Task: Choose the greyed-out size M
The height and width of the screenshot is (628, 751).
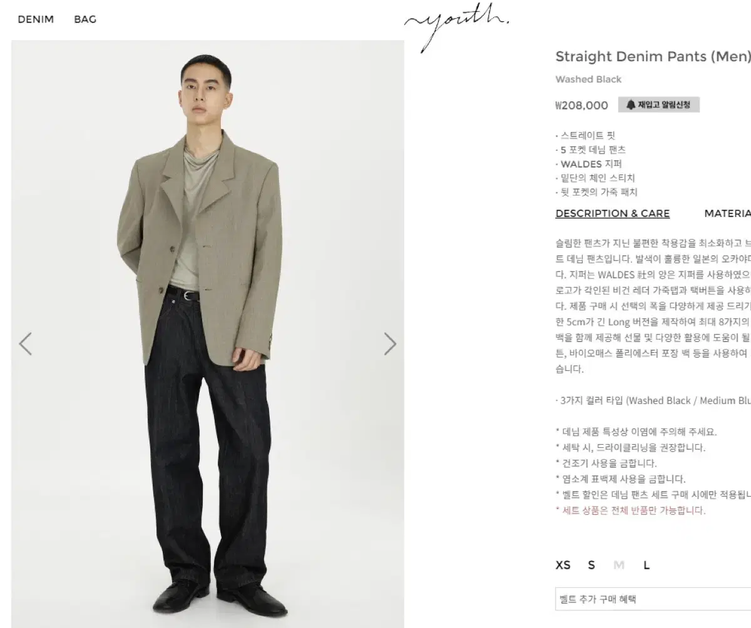Action: (x=619, y=565)
